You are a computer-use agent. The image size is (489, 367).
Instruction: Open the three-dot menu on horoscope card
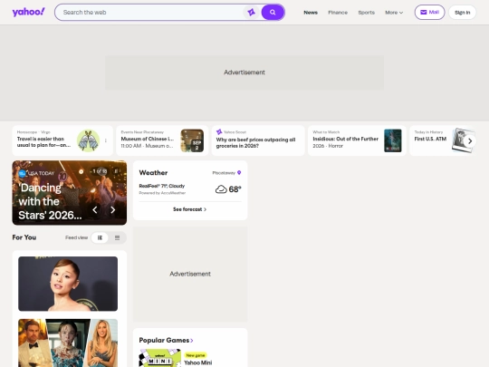click(106, 140)
